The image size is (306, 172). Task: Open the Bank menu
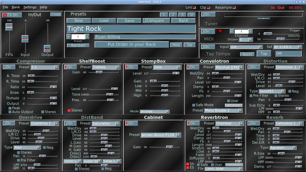[16, 7]
